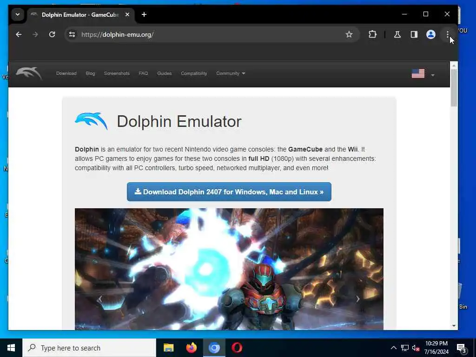The width and height of the screenshot is (476, 357).
Task: Click the network tray icon
Action: 405,348
